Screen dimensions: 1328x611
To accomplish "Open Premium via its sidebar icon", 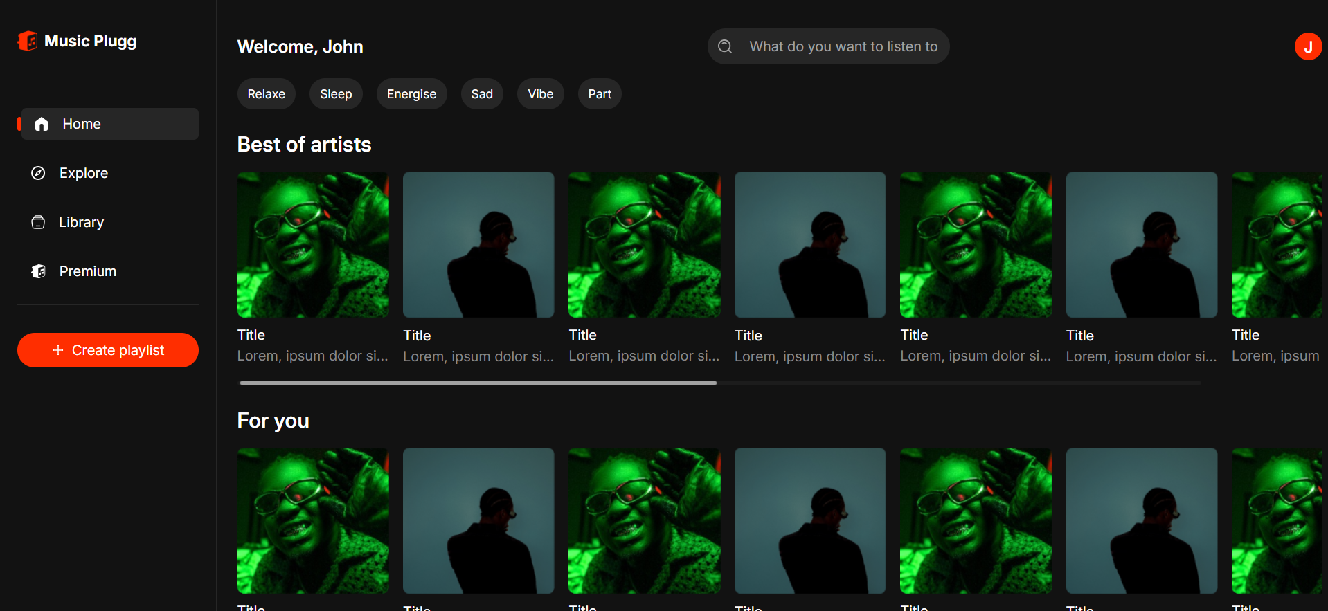I will point(38,271).
